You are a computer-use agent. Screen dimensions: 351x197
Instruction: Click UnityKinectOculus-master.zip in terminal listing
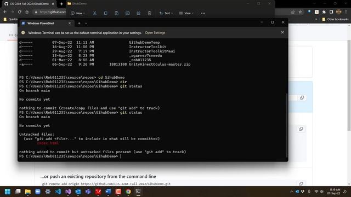click(x=160, y=65)
